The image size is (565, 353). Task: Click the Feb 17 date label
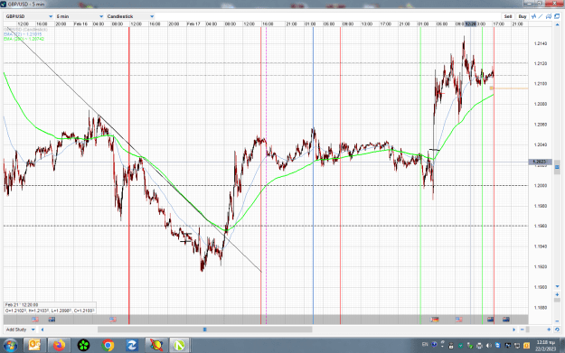point(193,23)
